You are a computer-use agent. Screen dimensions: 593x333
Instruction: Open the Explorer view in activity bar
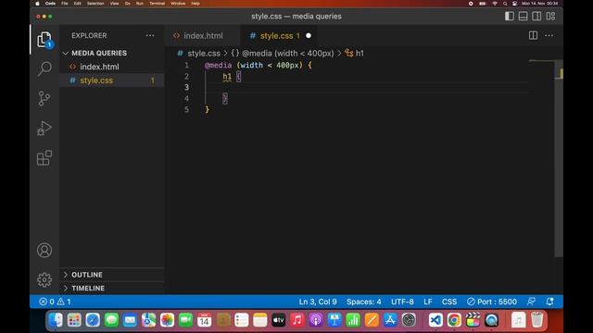[x=44, y=39]
